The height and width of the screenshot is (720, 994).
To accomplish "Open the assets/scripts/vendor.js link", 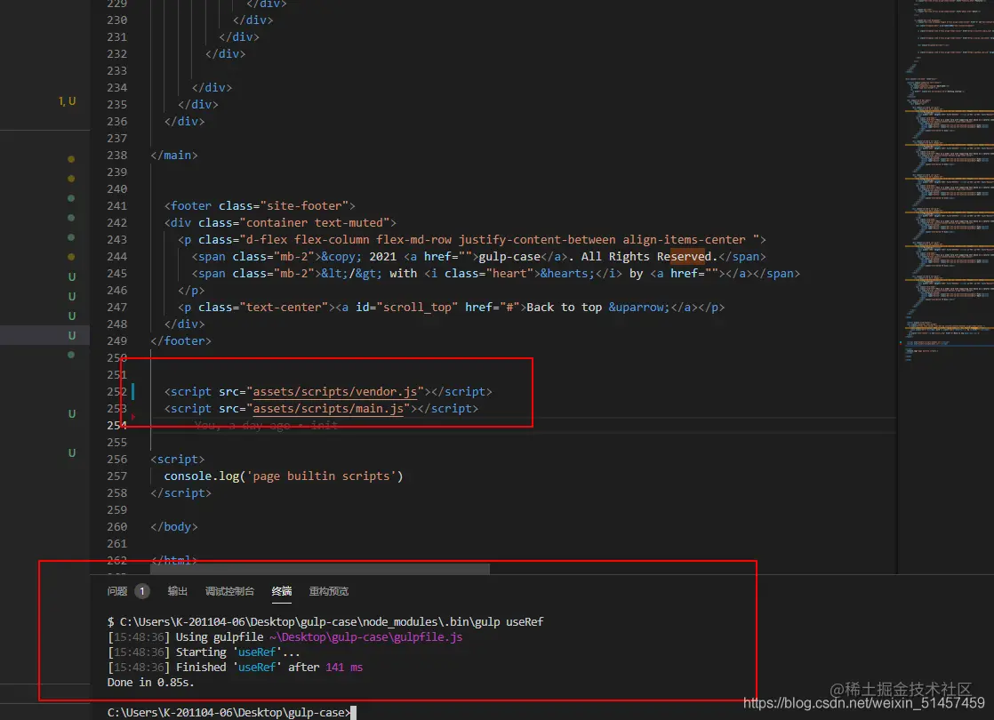I will pos(334,392).
